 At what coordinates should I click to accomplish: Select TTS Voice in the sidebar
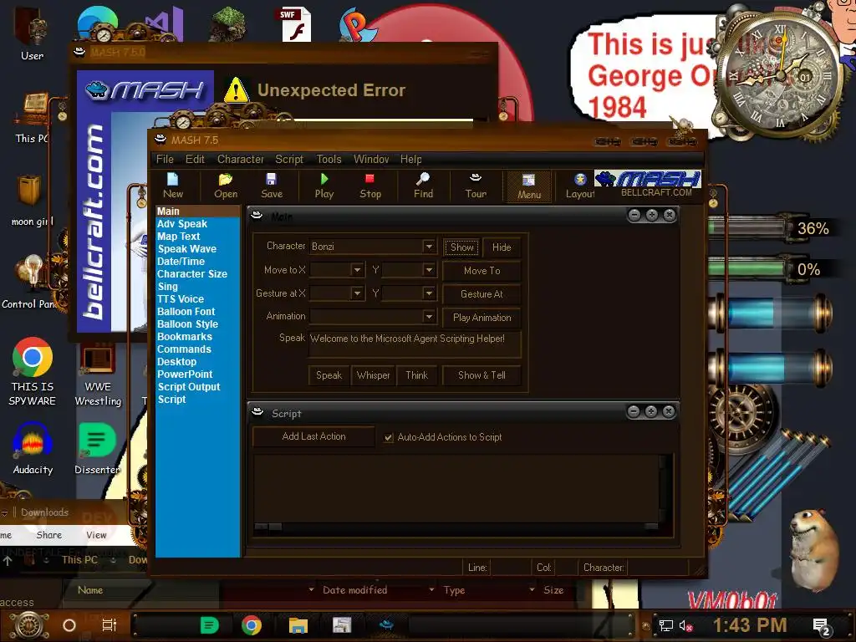181,299
